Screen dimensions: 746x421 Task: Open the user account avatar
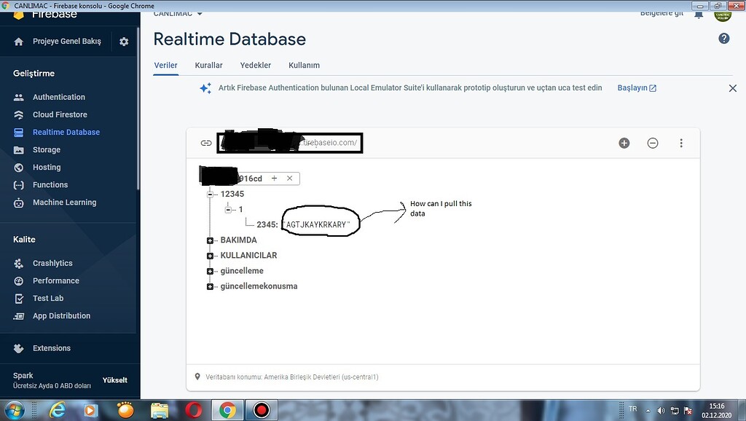point(722,16)
